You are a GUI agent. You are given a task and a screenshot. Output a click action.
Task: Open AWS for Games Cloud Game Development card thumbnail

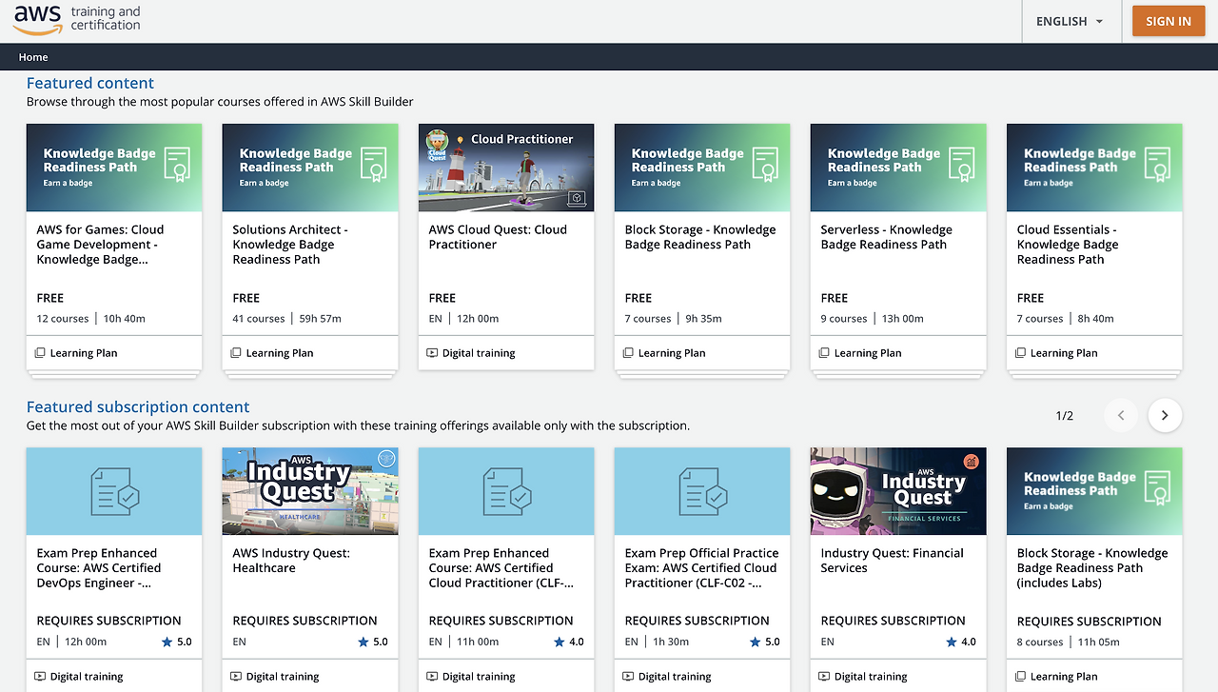[114, 168]
